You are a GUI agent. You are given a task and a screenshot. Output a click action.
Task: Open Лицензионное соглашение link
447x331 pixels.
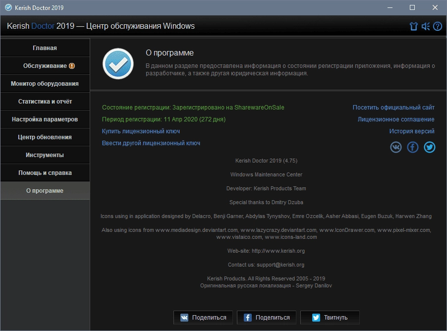tap(396, 119)
